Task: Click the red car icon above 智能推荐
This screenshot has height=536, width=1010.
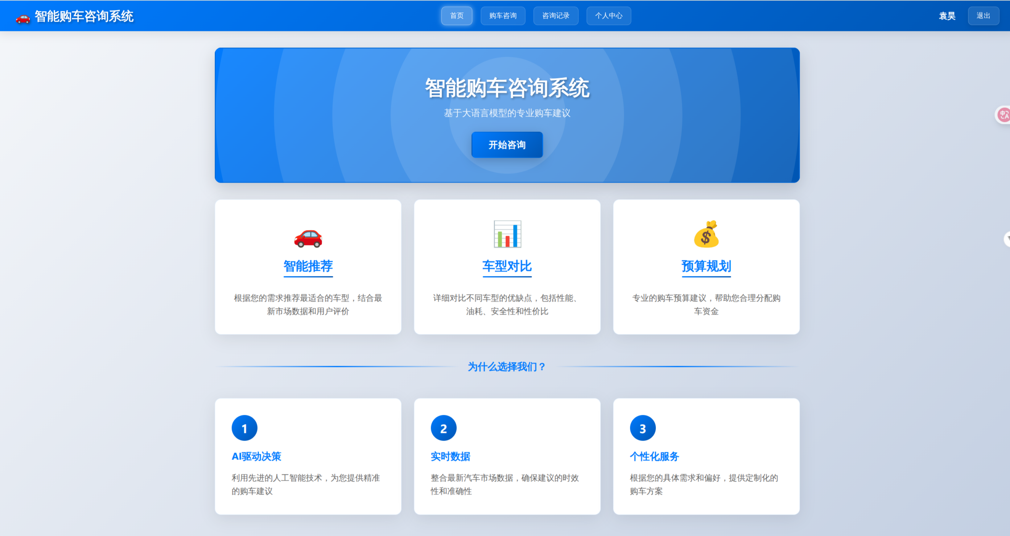Action: [x=308, y=237]
